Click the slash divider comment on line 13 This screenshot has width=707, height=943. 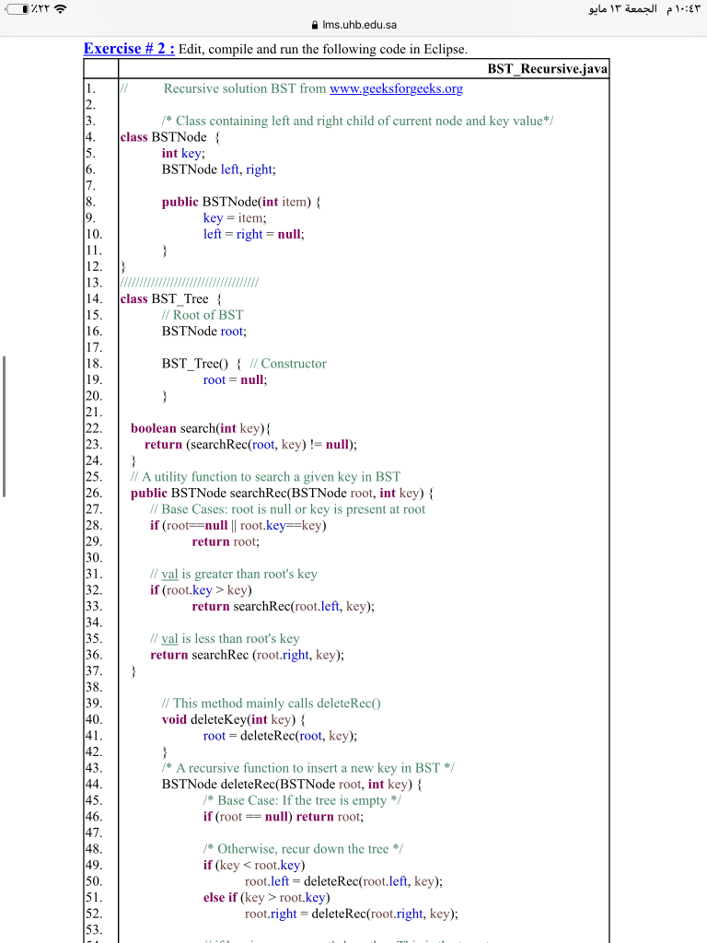190,283
